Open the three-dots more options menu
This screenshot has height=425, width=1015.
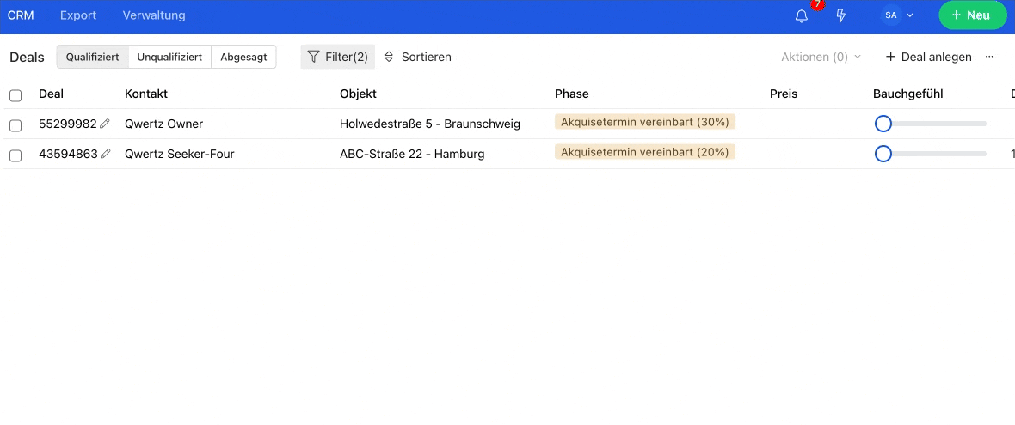(x=989, y=57)
